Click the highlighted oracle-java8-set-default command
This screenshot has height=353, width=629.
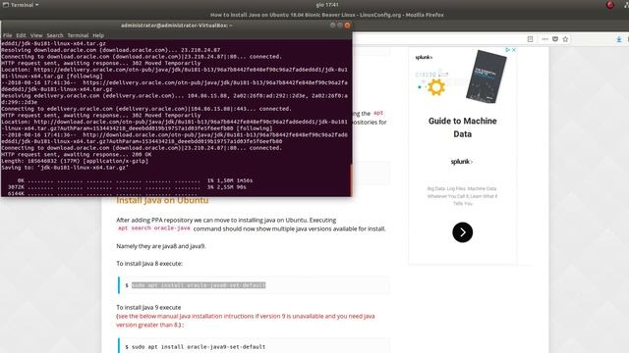click(199, 285)
